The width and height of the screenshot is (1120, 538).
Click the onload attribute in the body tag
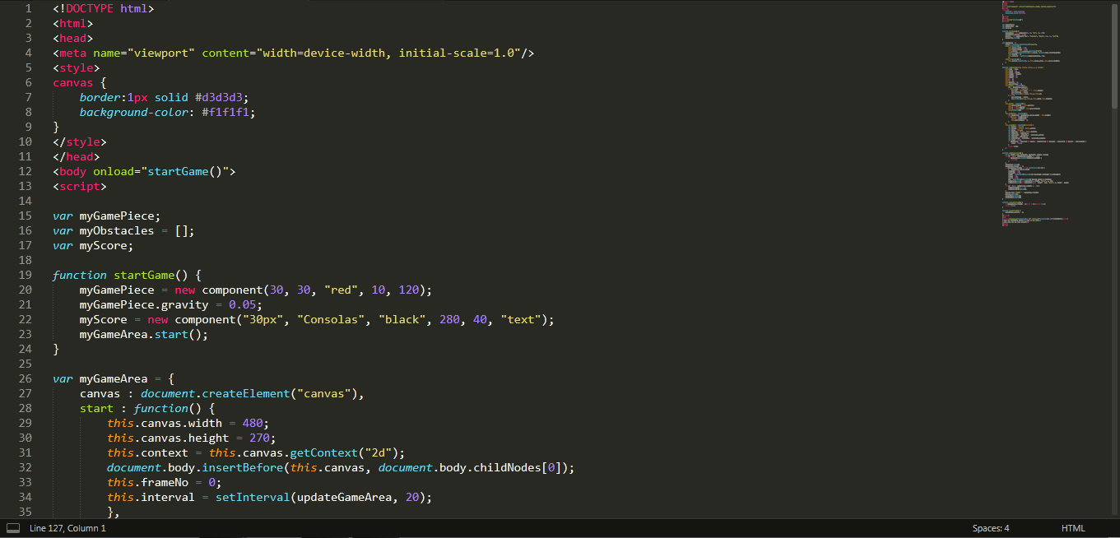click(x=113, y=171)
